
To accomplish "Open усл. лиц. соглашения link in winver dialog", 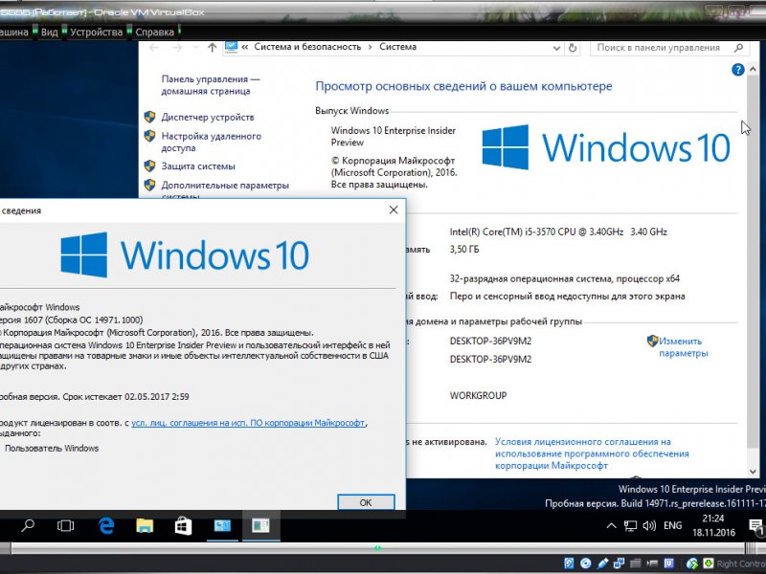I will point(248,423).
